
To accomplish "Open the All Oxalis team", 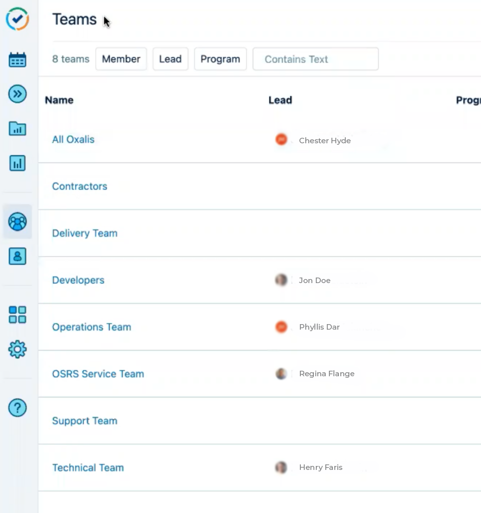I will pyautogui.click(x=73, y=139).
